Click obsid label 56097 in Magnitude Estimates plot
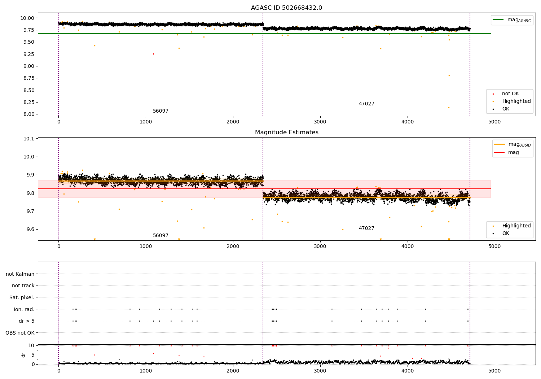 (160, 236)
